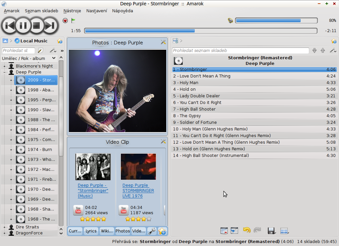
Task: Collapse the Deep Purple artist node
Action: [4, 72]
